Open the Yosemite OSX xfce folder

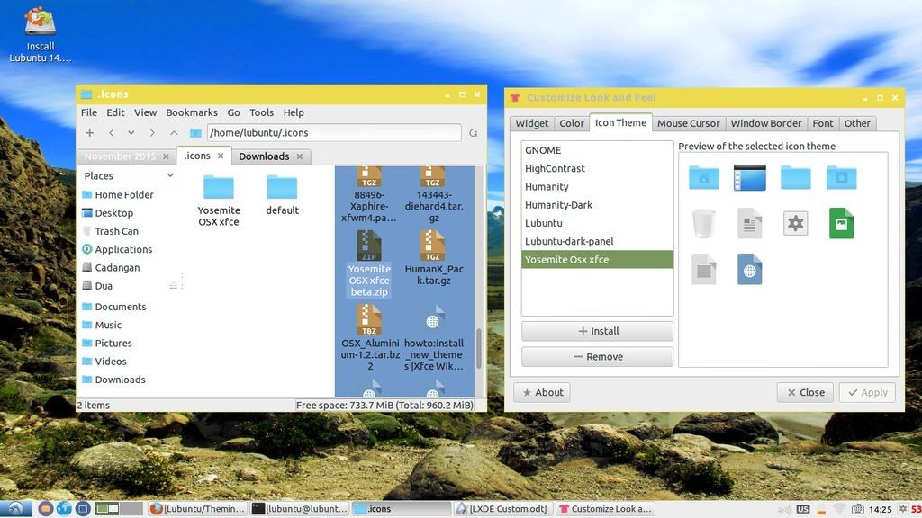218,192
